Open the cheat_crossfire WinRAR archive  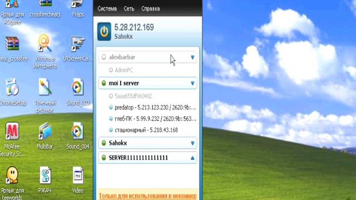click(x=12, y=49)
